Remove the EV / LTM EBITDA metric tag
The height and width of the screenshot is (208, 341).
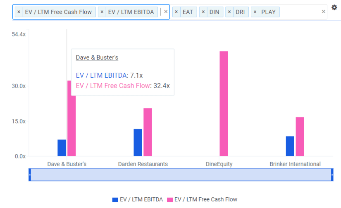[x=102, y=12]
